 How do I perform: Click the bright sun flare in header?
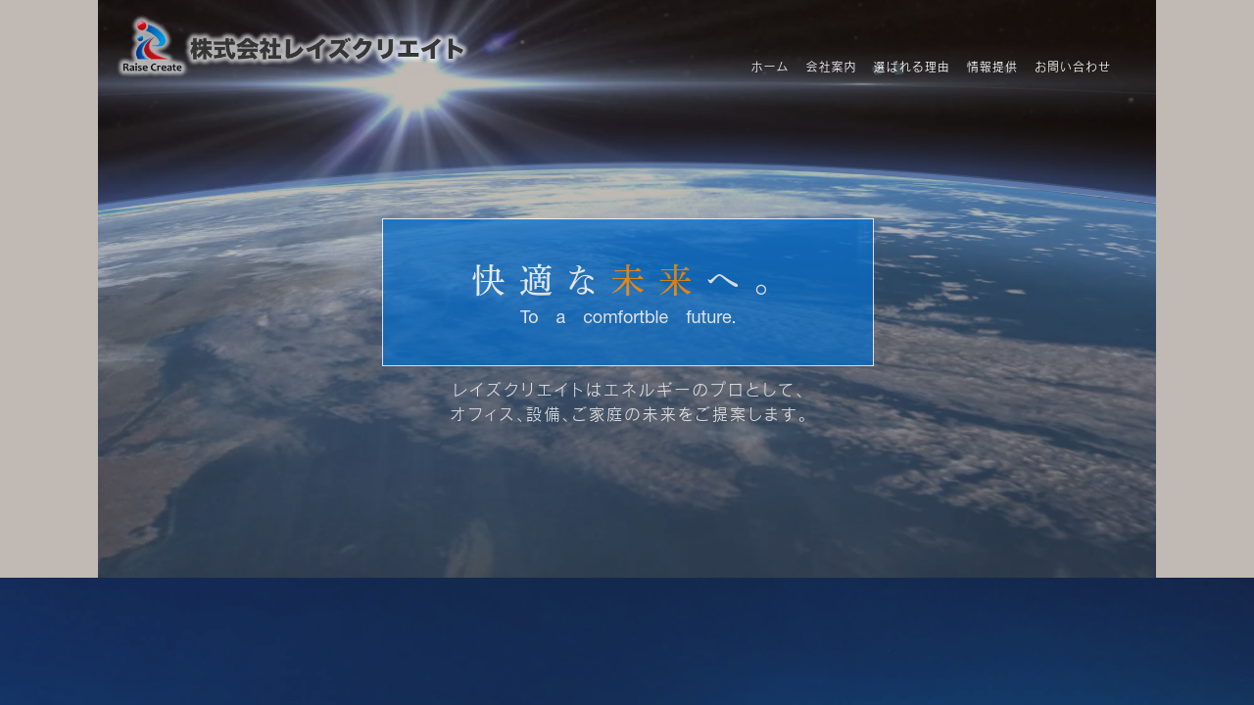click(x=418, y=88)
